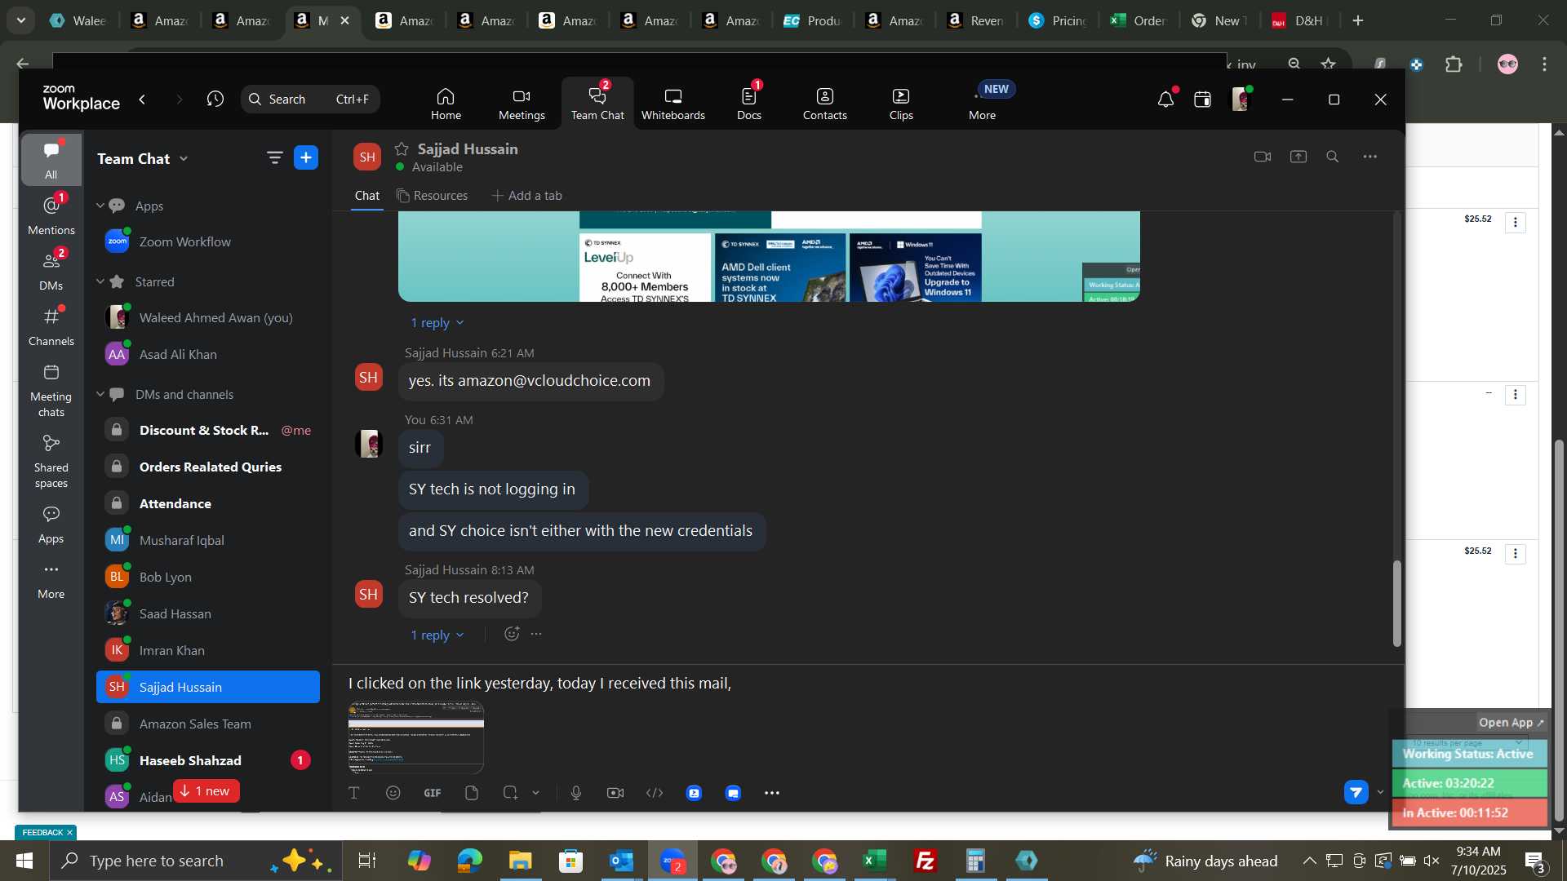Open the calendar icon in Zoom header

coord(1202,100)
